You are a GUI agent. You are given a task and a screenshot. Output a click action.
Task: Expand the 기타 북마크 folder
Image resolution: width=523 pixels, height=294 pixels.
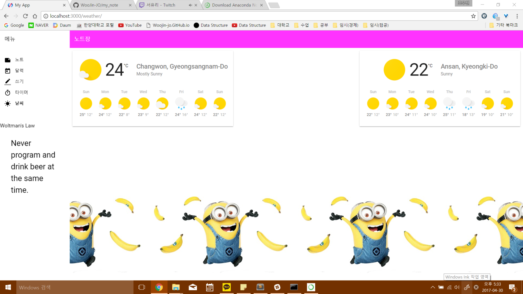[504, 25]
